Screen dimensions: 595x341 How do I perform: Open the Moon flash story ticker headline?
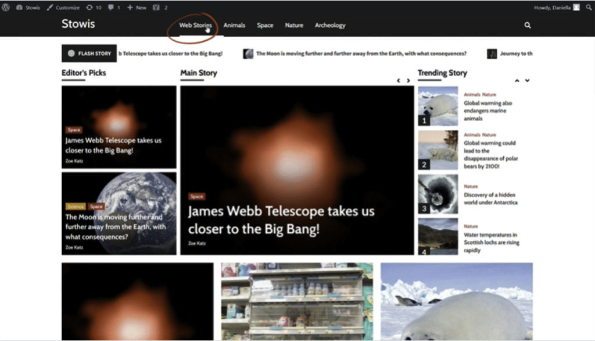[x=361, y=54]
